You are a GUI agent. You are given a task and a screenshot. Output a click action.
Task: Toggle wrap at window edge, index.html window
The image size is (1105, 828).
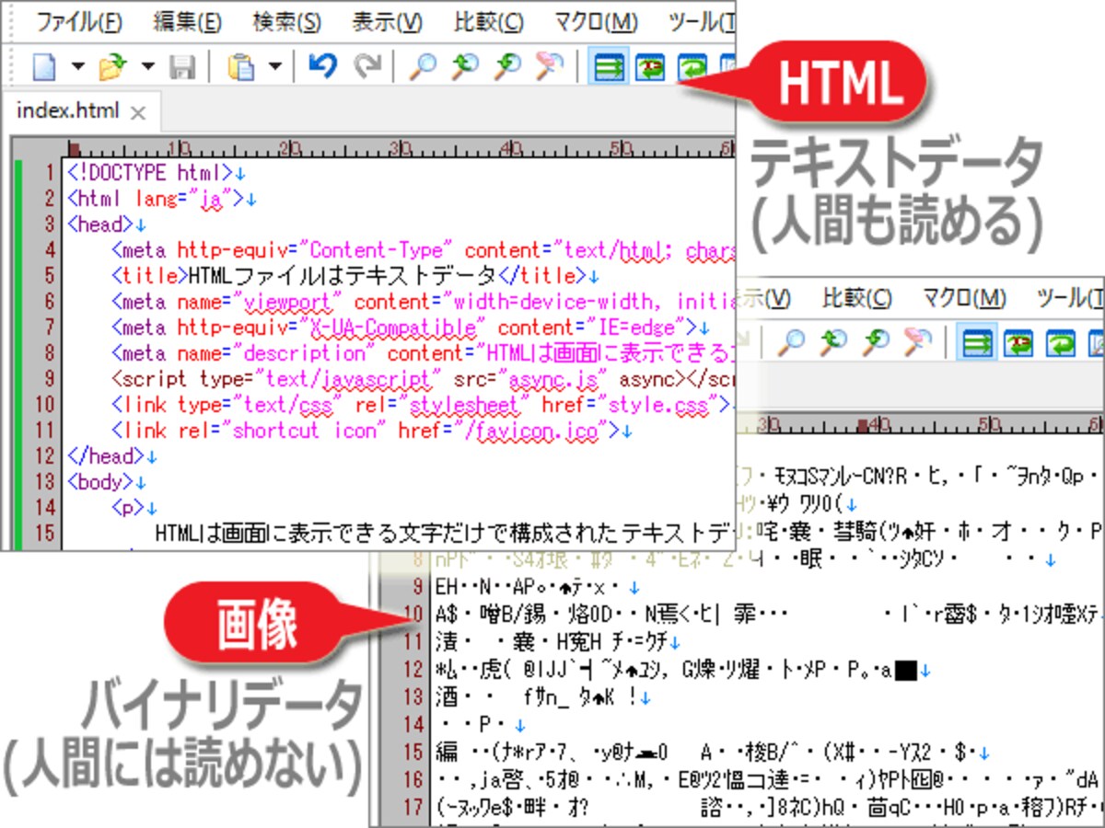coord(692,68)
